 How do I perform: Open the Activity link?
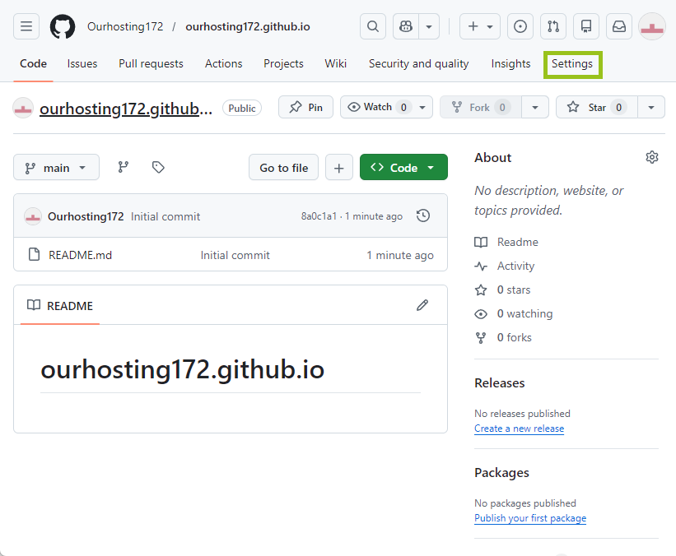515,266
